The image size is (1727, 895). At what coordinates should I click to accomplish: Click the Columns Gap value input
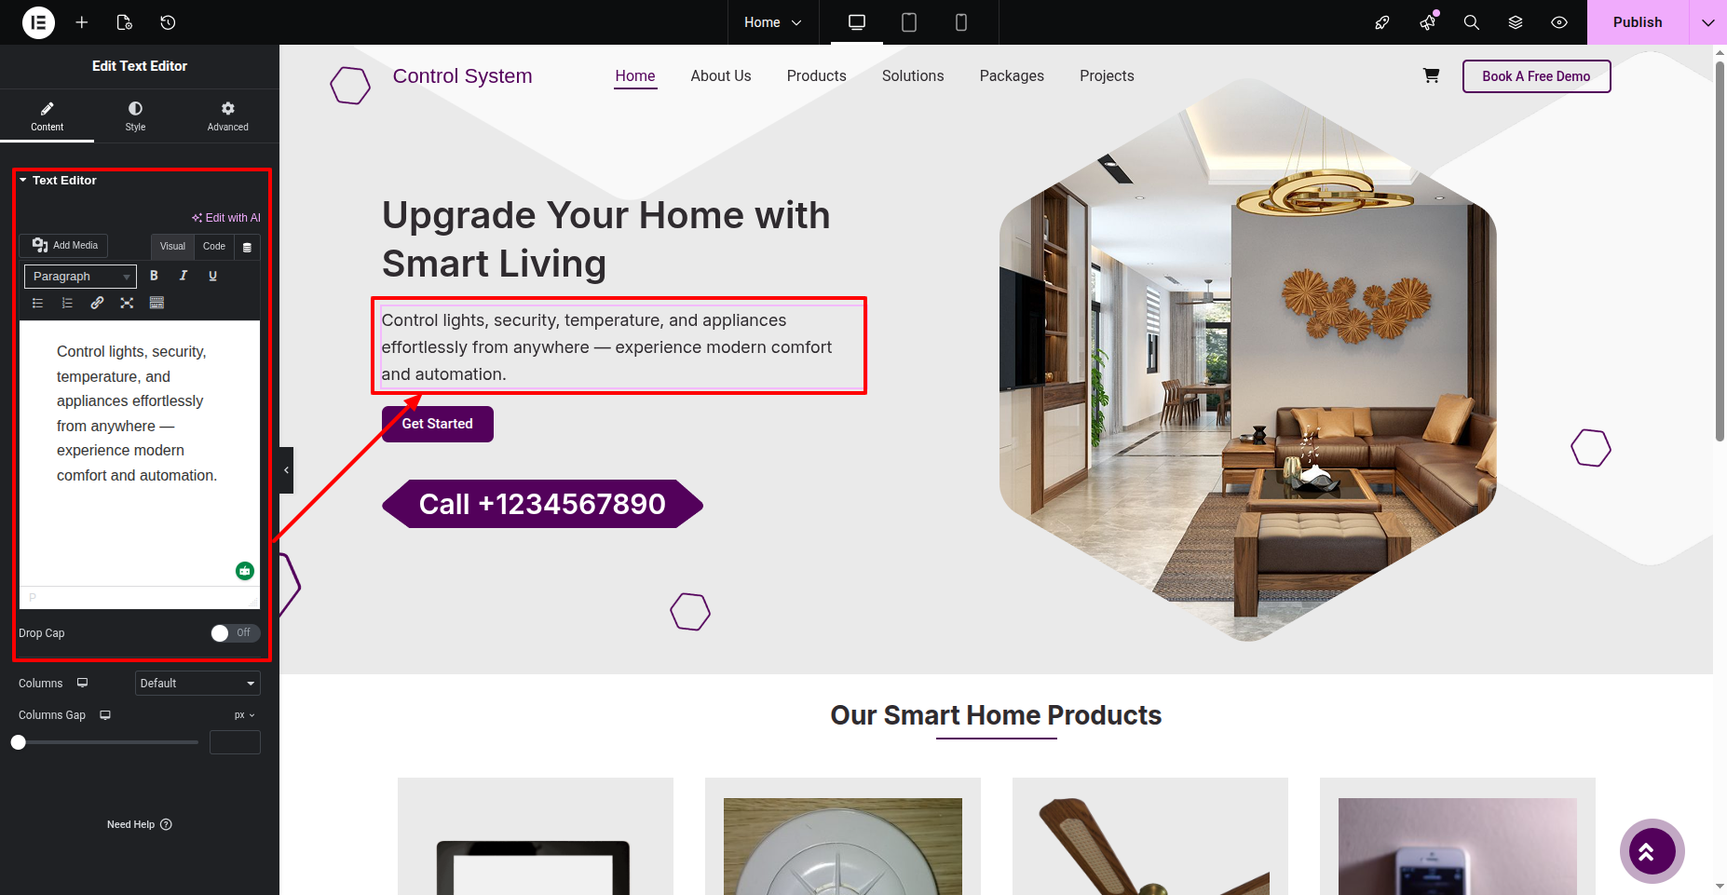tap(235, 742)
